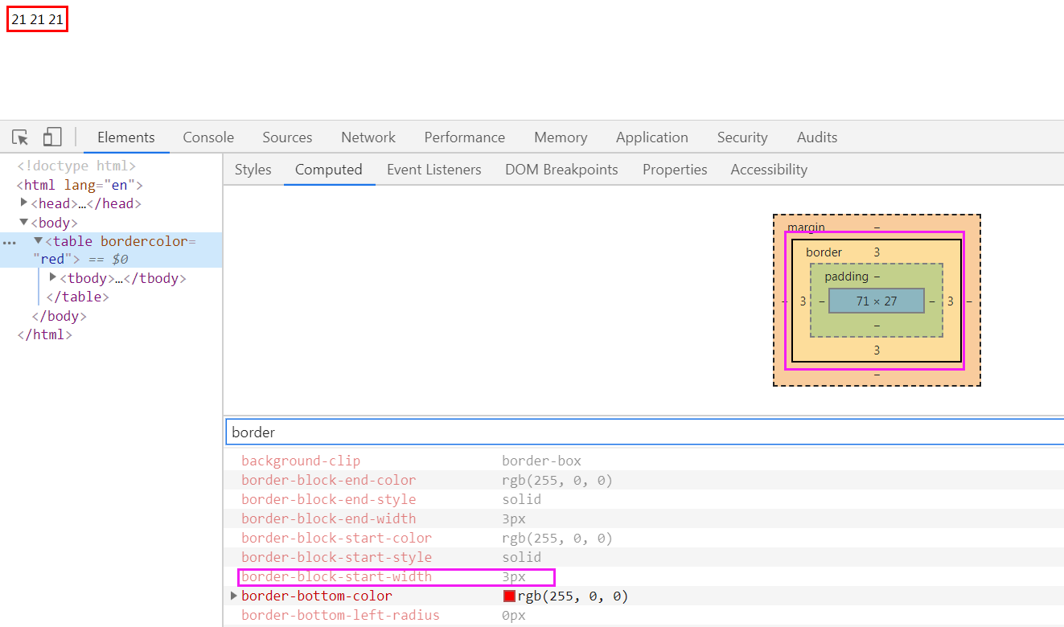Expand the head element node

point(24,203)
